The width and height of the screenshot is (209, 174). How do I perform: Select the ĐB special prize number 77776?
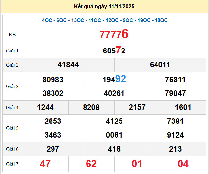[x=114, y=34]
